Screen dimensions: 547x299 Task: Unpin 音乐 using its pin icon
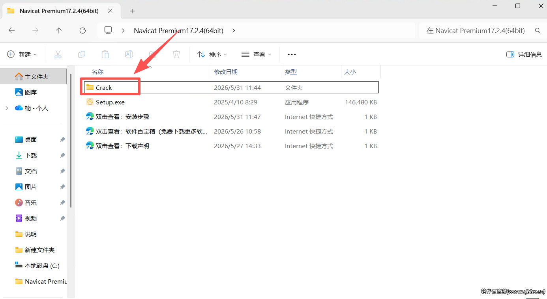(x=62, y=202)
